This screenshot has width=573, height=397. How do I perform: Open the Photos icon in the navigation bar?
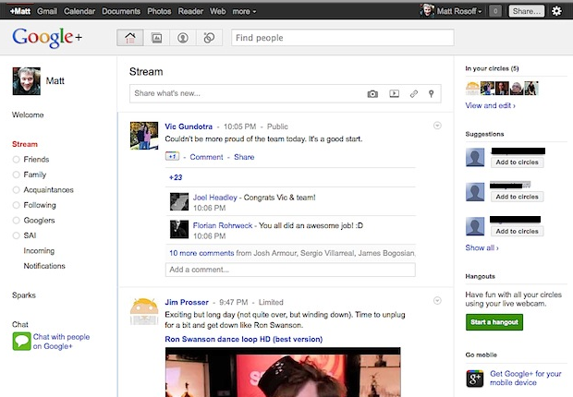coord(156,38)
